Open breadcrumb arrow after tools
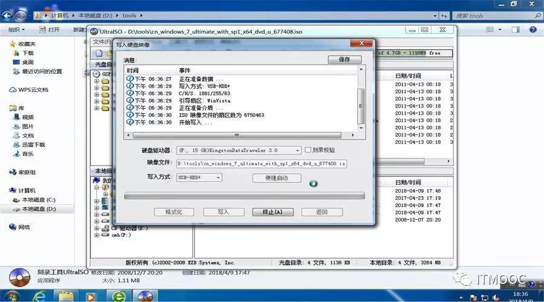544x302 pixels. tap(141, 16)
